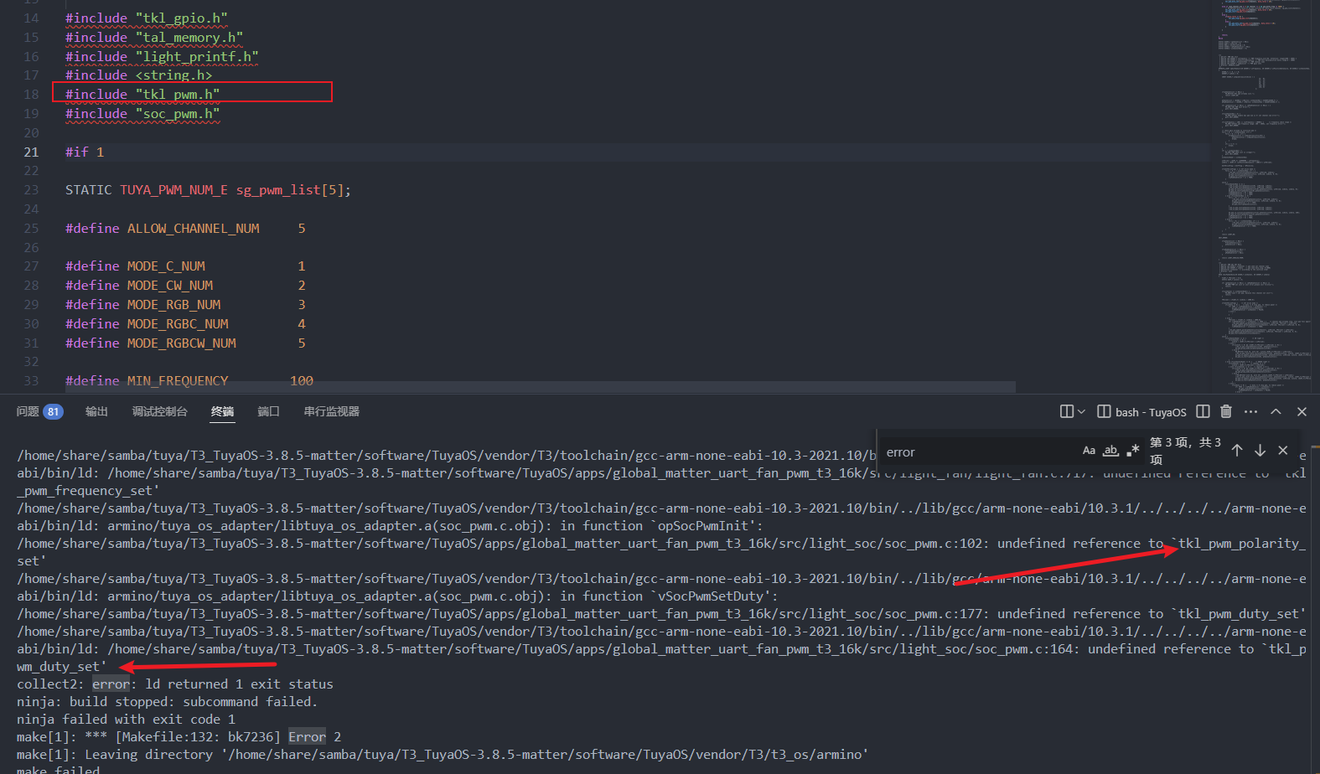The width and height of the screenshot is (1320, 774).
Task: Click the TUYA_PWM_NUM_E type name
Action: [173, 190]
